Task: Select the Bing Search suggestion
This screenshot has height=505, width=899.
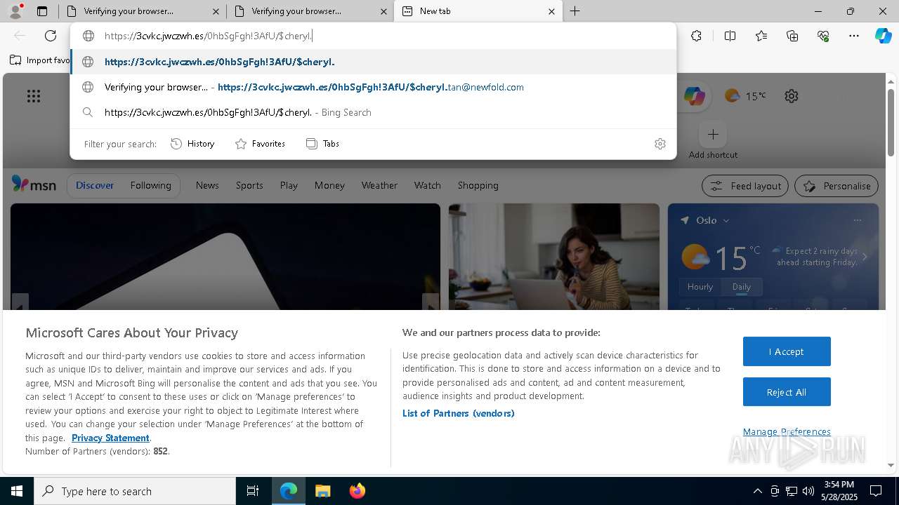Action: (374, 112)
